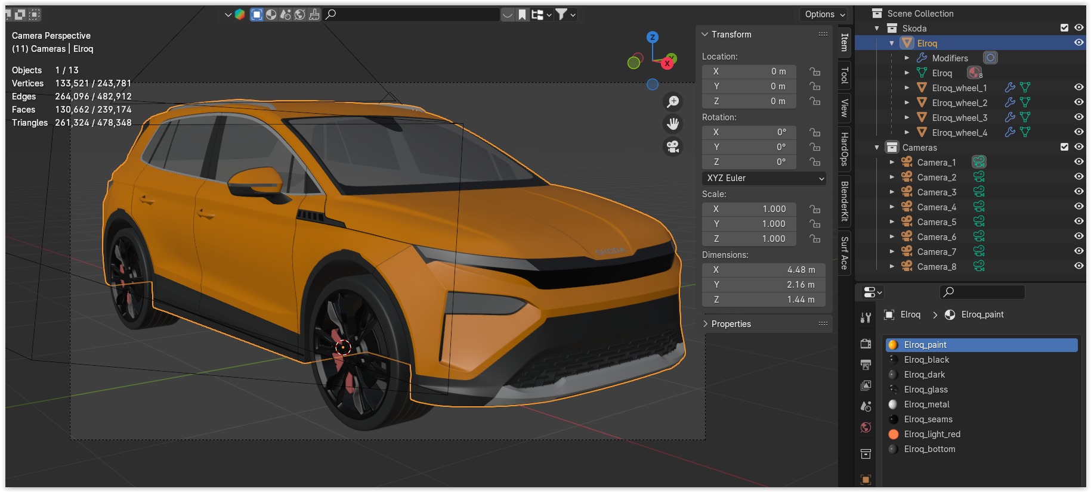Open the Tool properties tab icon
This screenshot has height=492, width=1091.
point(866,317)
